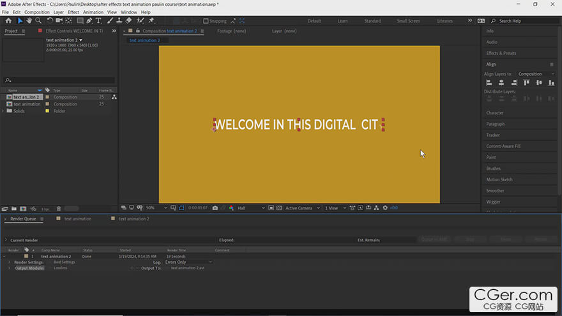This screenshot has height=316, width=562.
Task: Open the Composition menu
Action: 37,12
